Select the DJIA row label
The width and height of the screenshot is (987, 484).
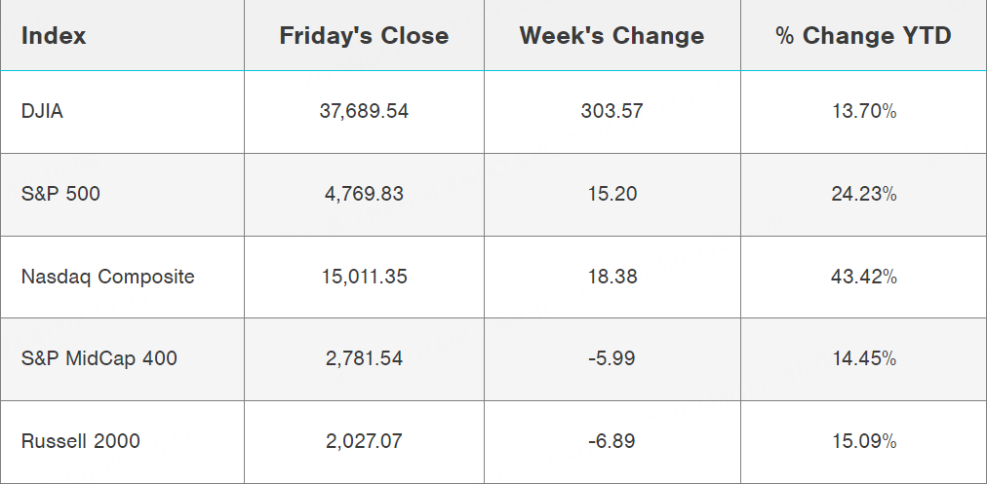42,111
